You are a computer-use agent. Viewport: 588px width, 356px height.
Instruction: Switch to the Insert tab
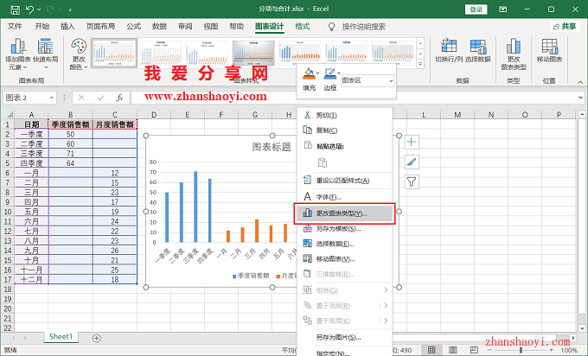pos(67,26)
